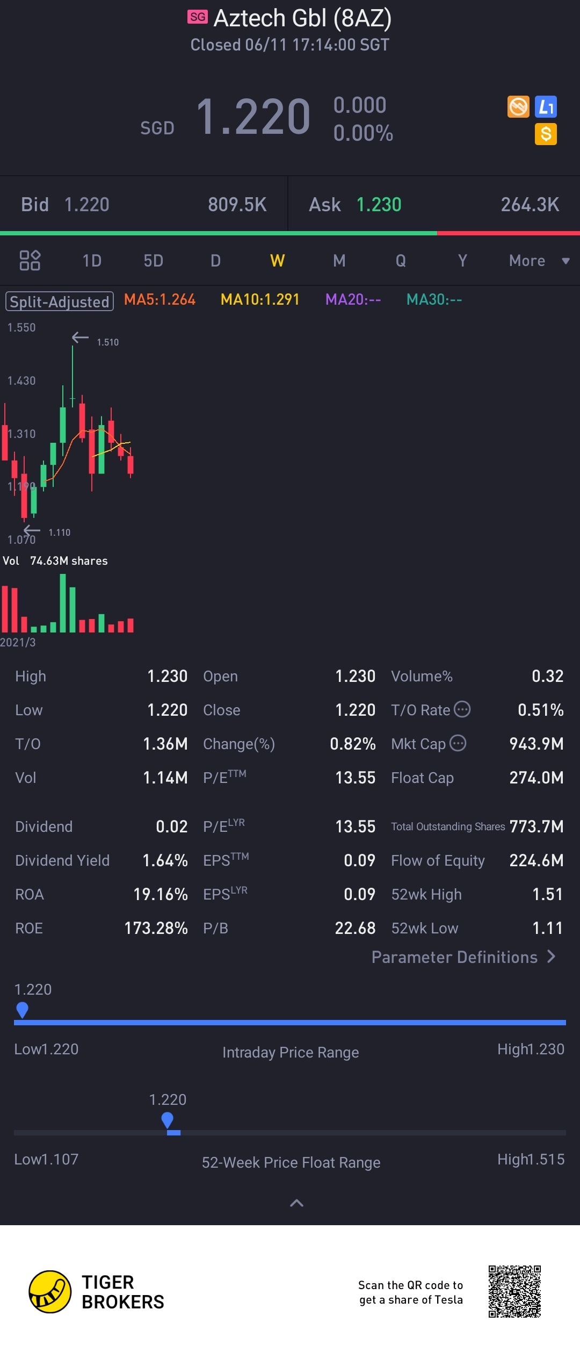Tap the orange no-short-selling badge icon

coord(518,106)
